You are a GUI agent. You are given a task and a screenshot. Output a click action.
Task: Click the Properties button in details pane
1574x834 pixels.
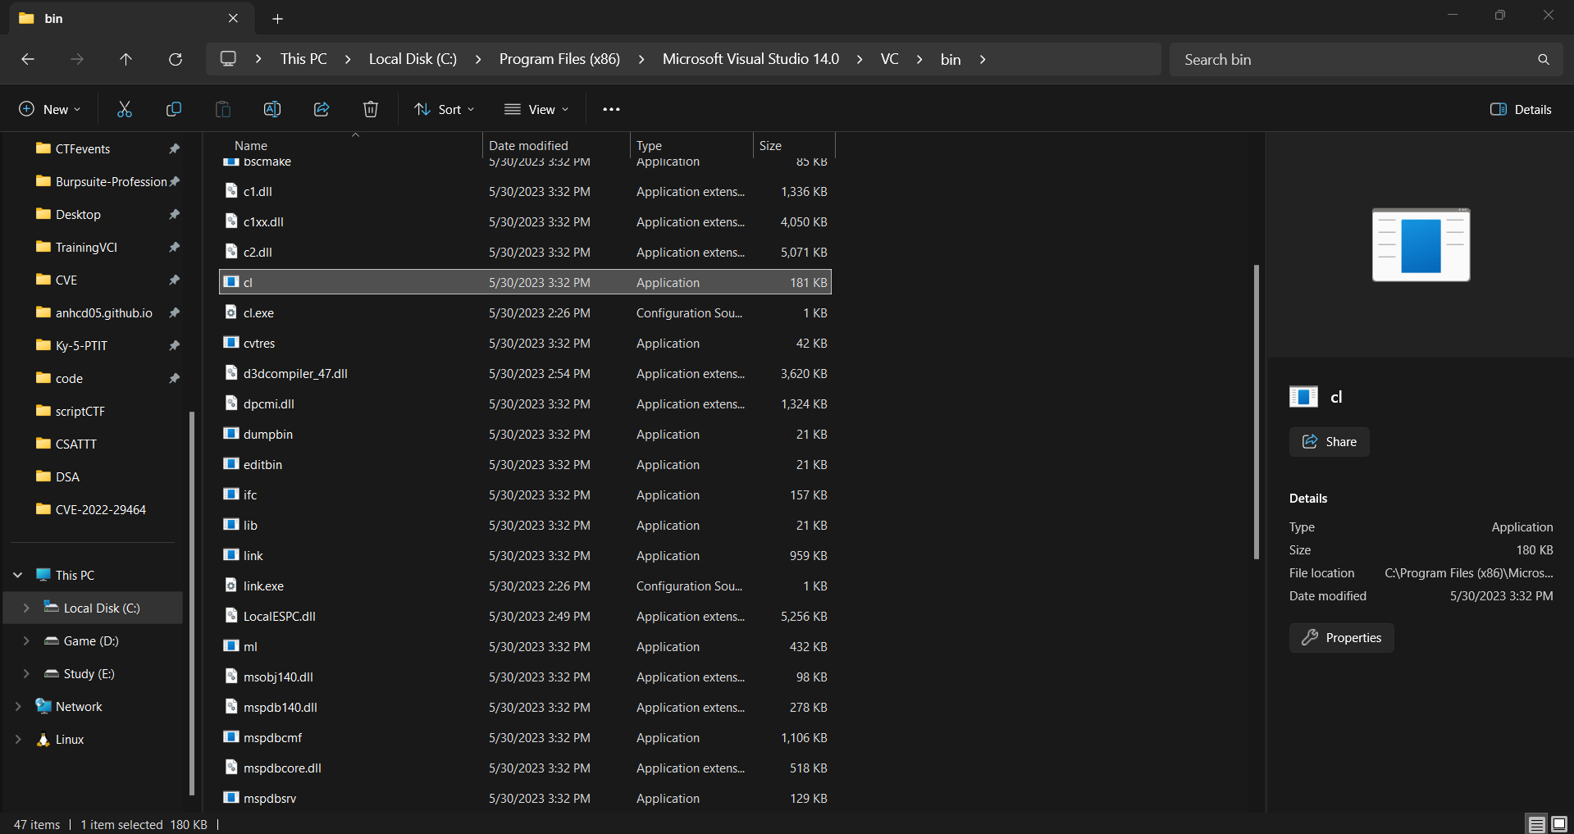(1341, 637)
